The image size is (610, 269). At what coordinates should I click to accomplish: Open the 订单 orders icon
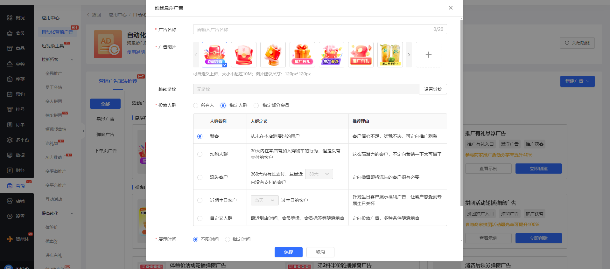pos(10,125)
